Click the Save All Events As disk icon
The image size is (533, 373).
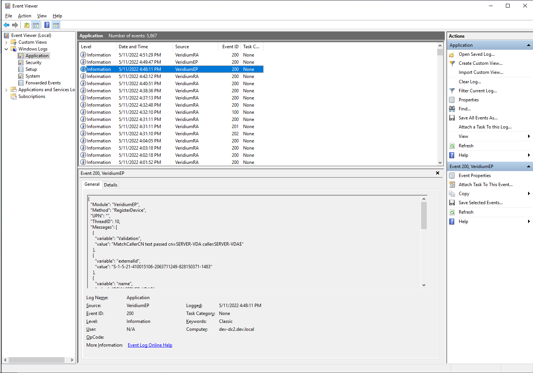452,118
